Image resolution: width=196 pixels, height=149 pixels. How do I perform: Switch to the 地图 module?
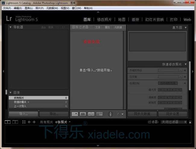click(x=122, y=20)
